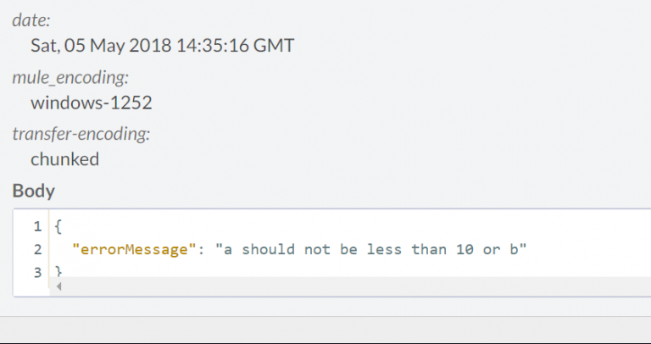651x344 pixels.
Task: Click line number 1 in the gutter
Action: 37,227
